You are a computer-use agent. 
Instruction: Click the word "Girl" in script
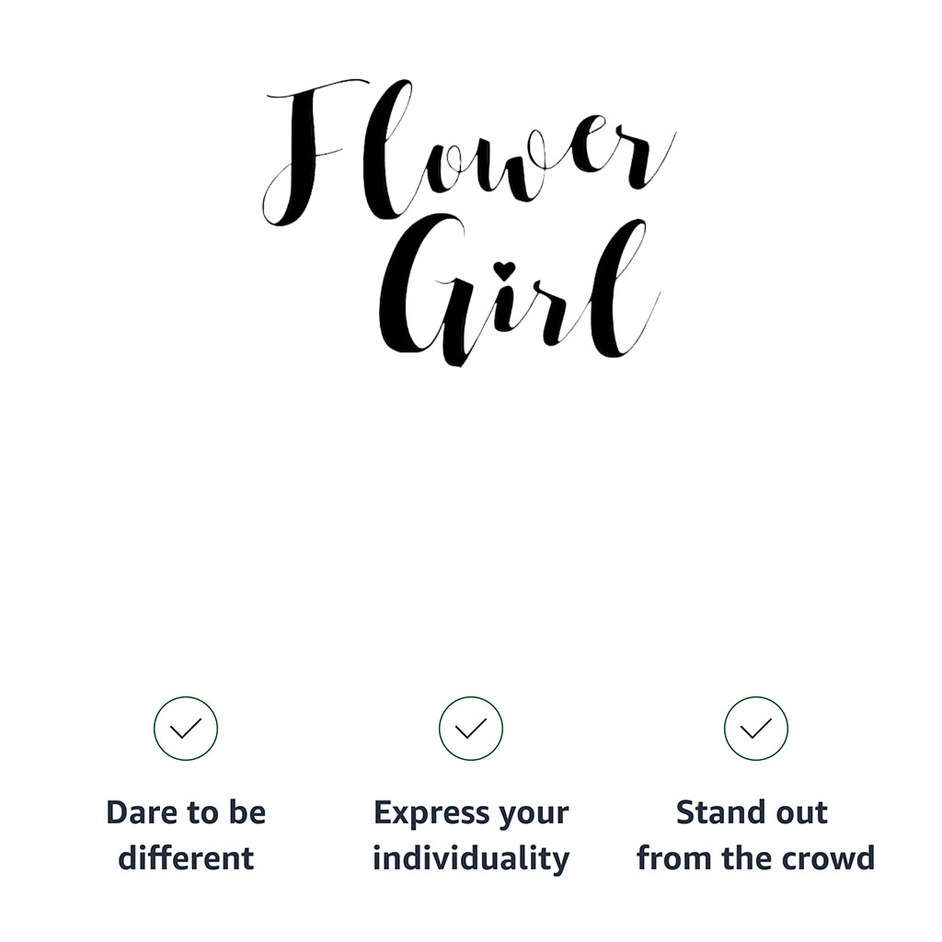515,294
